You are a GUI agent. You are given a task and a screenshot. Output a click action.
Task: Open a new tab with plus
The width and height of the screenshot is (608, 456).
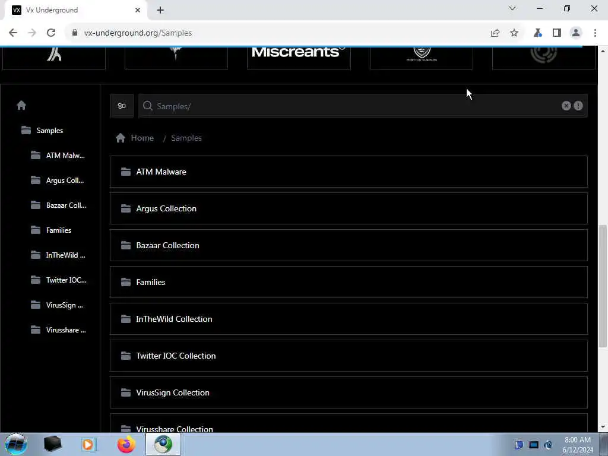pos(160,10)
